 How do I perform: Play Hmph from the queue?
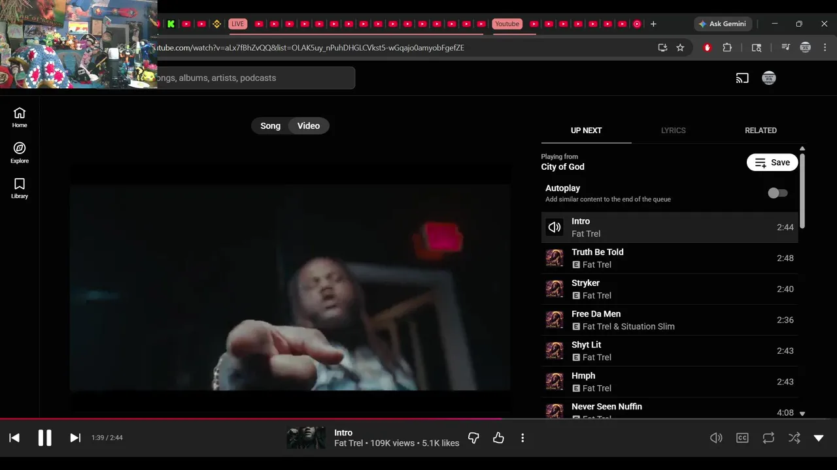[x=670, y=382]
